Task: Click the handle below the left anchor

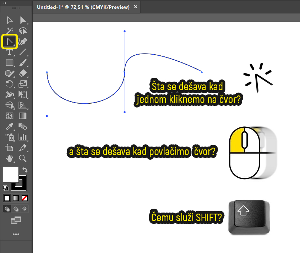Action: click(x=47, y=116)
